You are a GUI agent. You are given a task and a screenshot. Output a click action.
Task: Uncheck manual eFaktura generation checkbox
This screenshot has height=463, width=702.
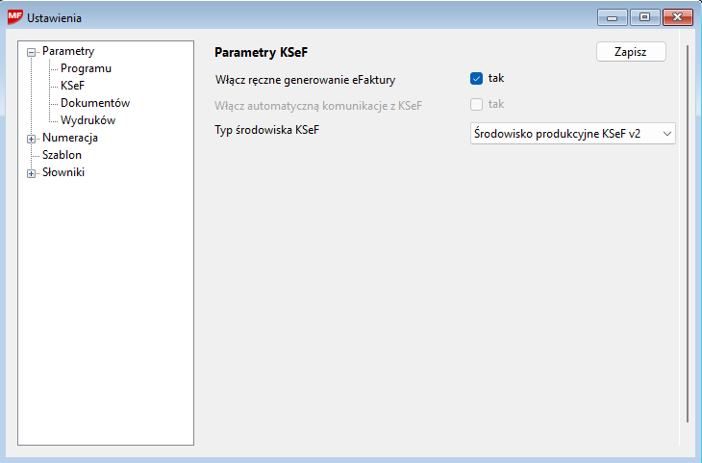tap(476, 79)
